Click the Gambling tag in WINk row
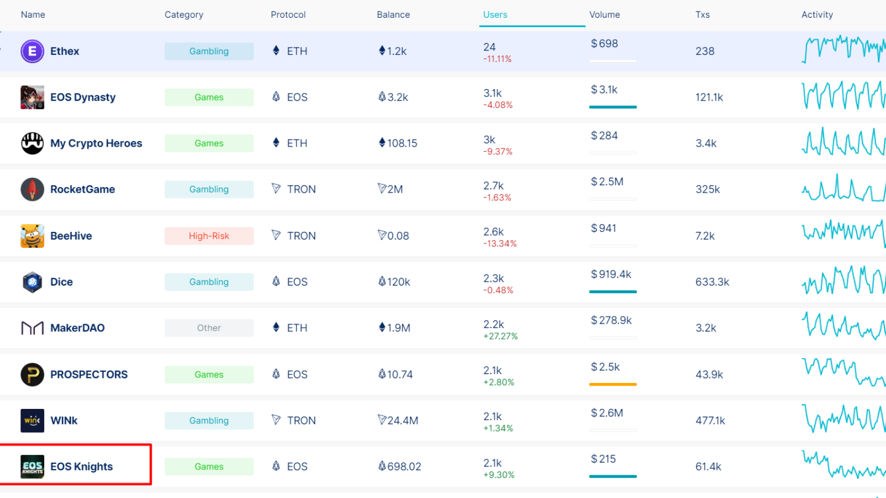Viewport: 886px width, 498px height. (x=209, y=421)
